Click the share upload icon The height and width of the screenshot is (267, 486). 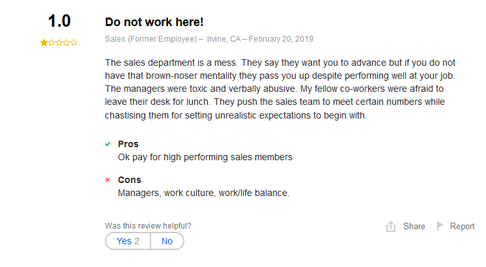click(390, 227)
